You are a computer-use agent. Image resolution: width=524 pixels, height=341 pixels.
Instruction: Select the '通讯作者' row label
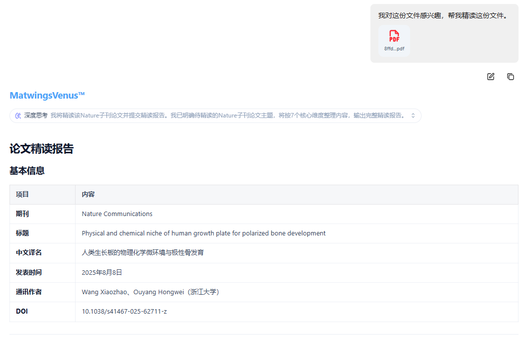pyautogui.click(x=29, y=292)
